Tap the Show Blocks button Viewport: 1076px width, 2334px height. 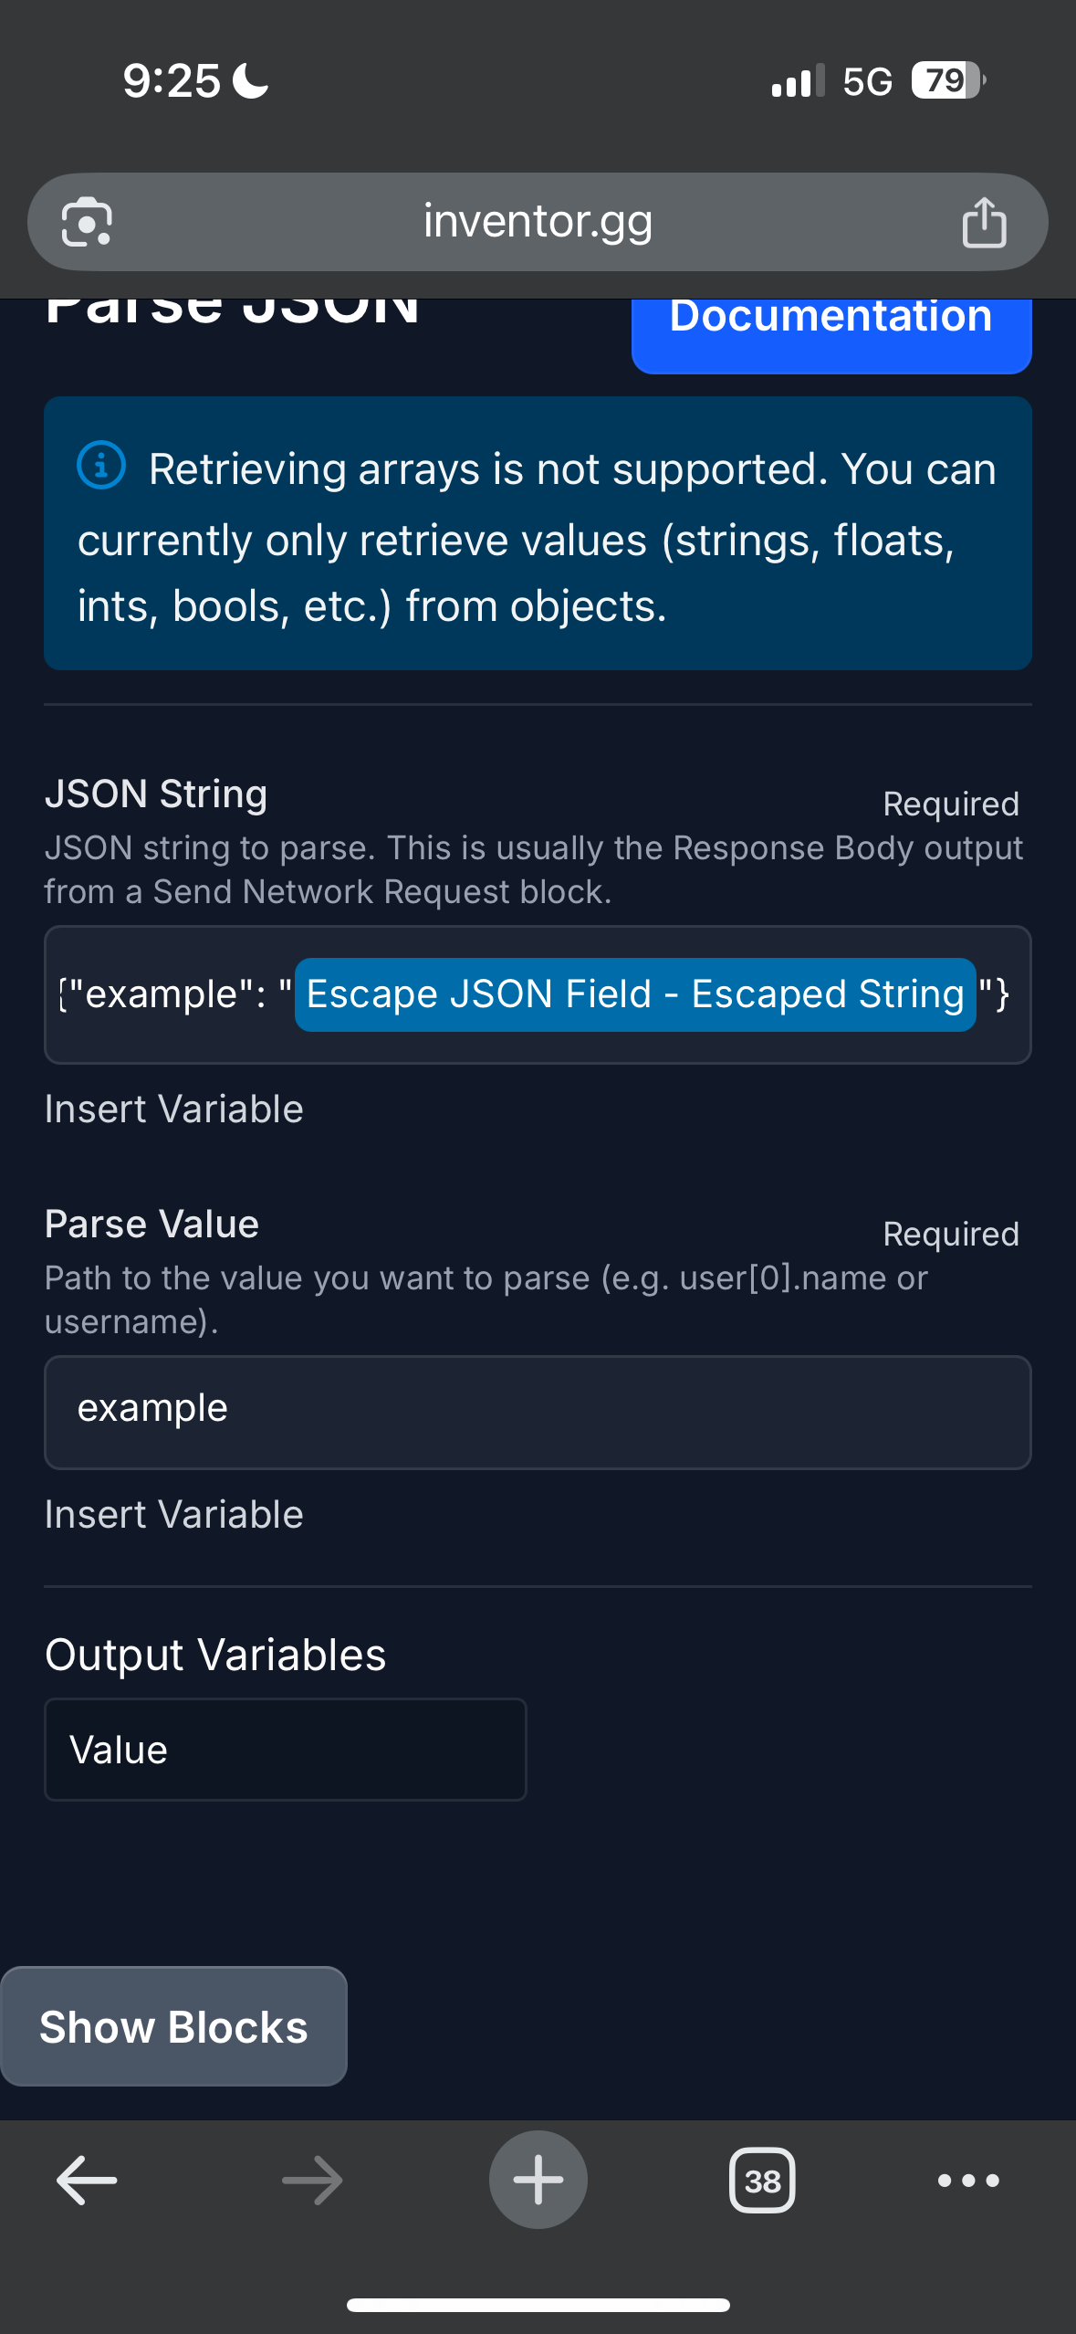coord(173,2026)
